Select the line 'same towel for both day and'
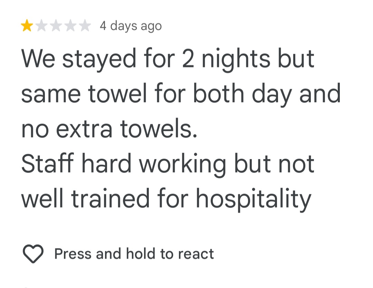Viewport: 373px width, 288px height. coord(181,94)
